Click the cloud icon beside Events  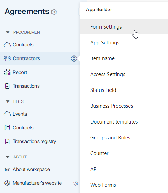pos(7,114)
